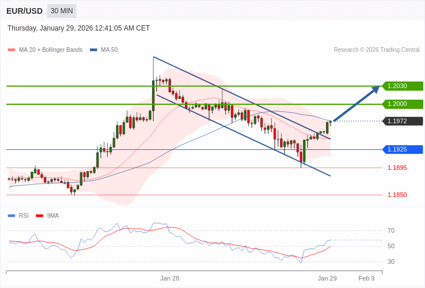Click the blue MA 50 legend color marker
This screenshot has width=425, height=288.
(x=93, y=50)
